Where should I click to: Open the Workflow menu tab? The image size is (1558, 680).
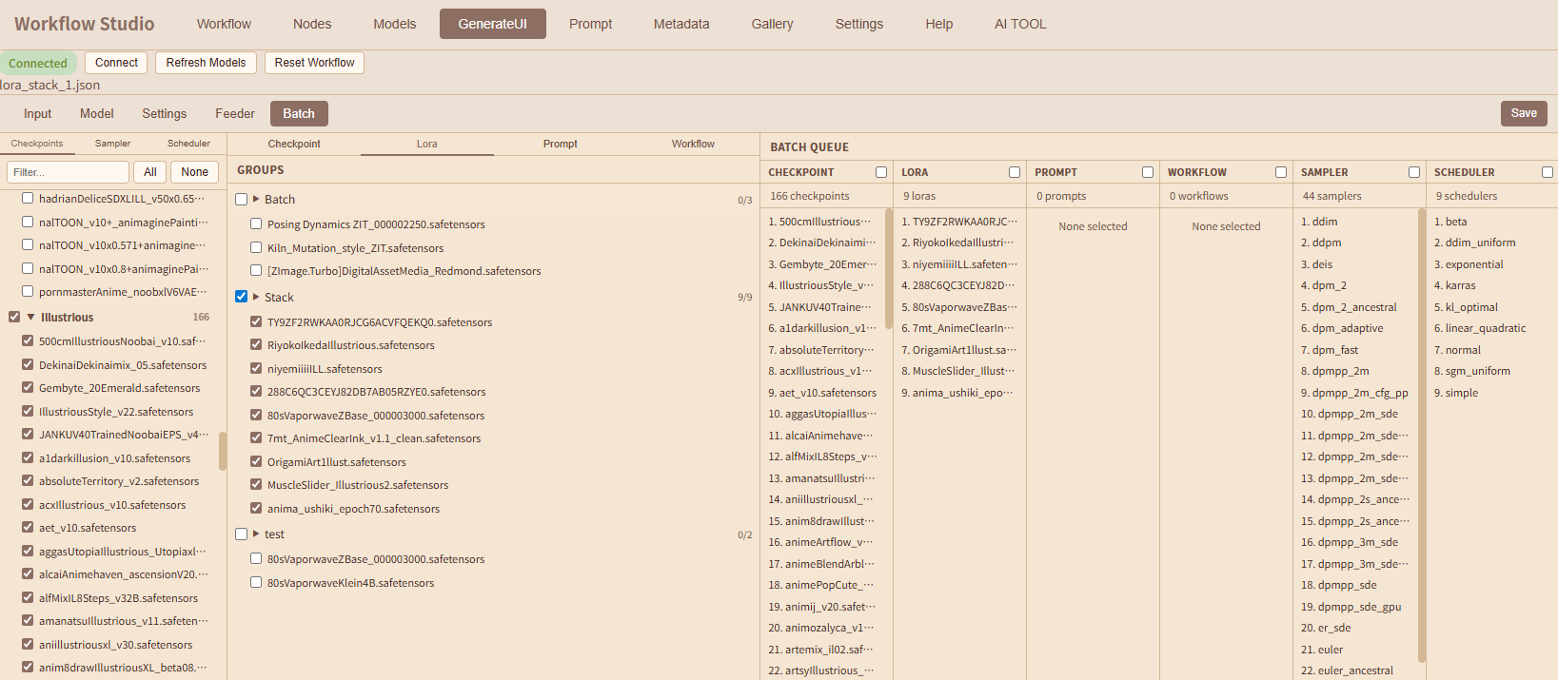click(224, 24)
